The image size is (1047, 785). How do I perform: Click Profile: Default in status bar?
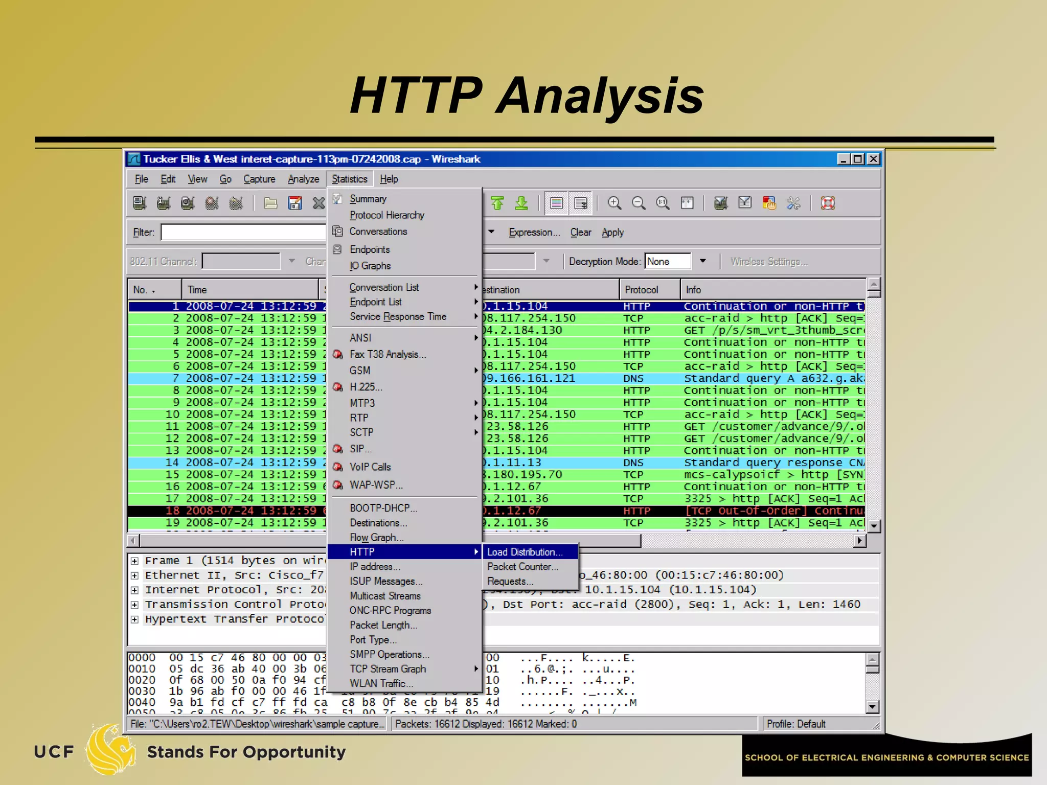pos(796,724)
